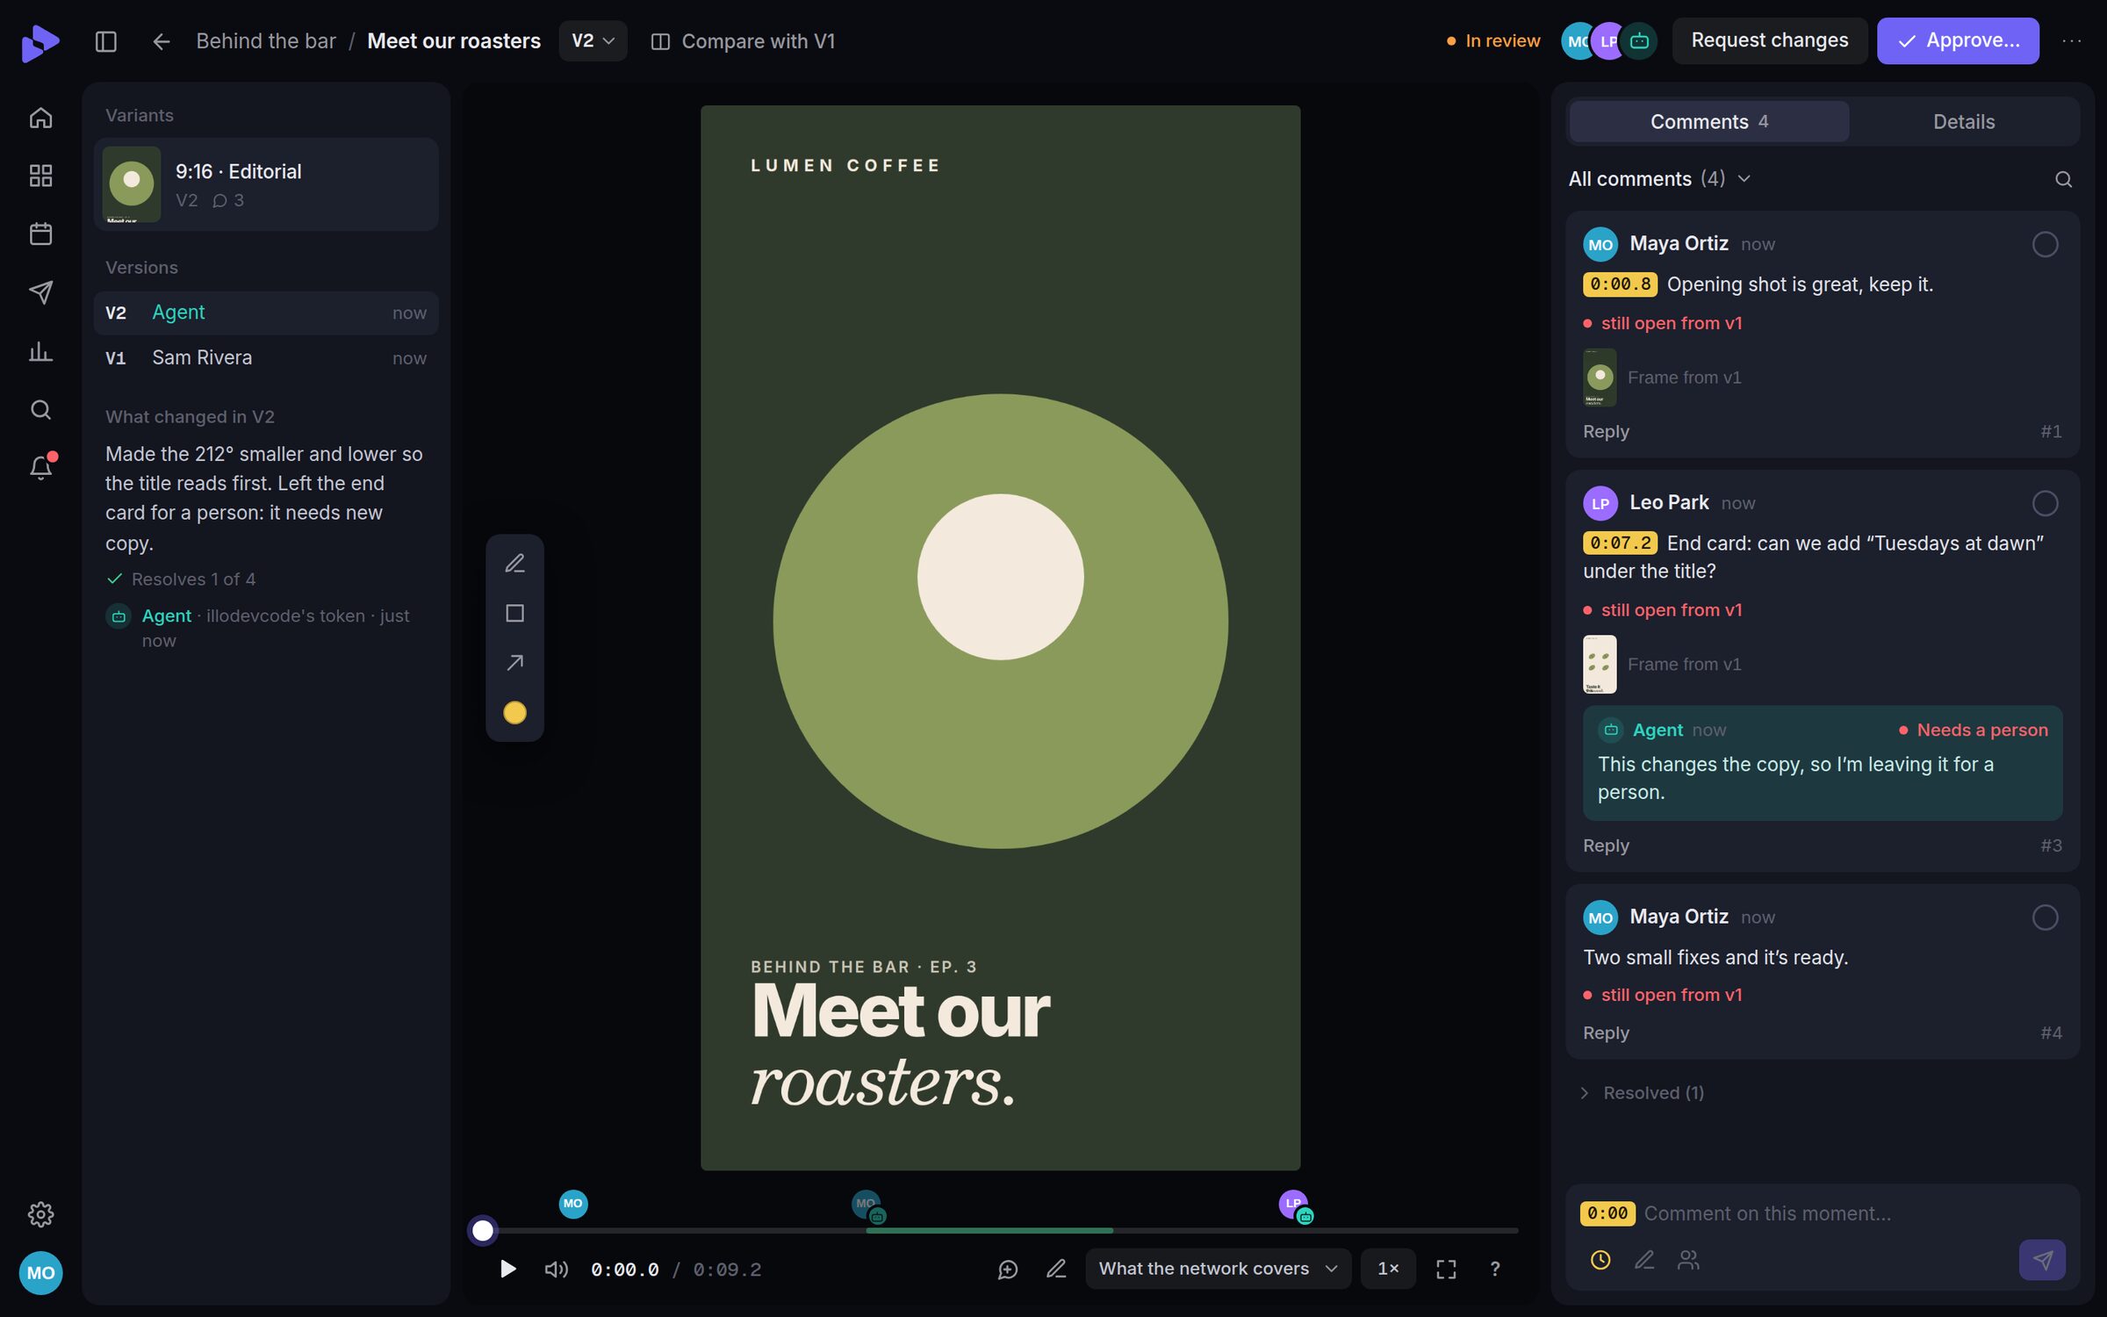Viewport: 2107px width, 1317px height.
Task: Resolve Leo Park's comment circle
Action: click(2045, 503)
